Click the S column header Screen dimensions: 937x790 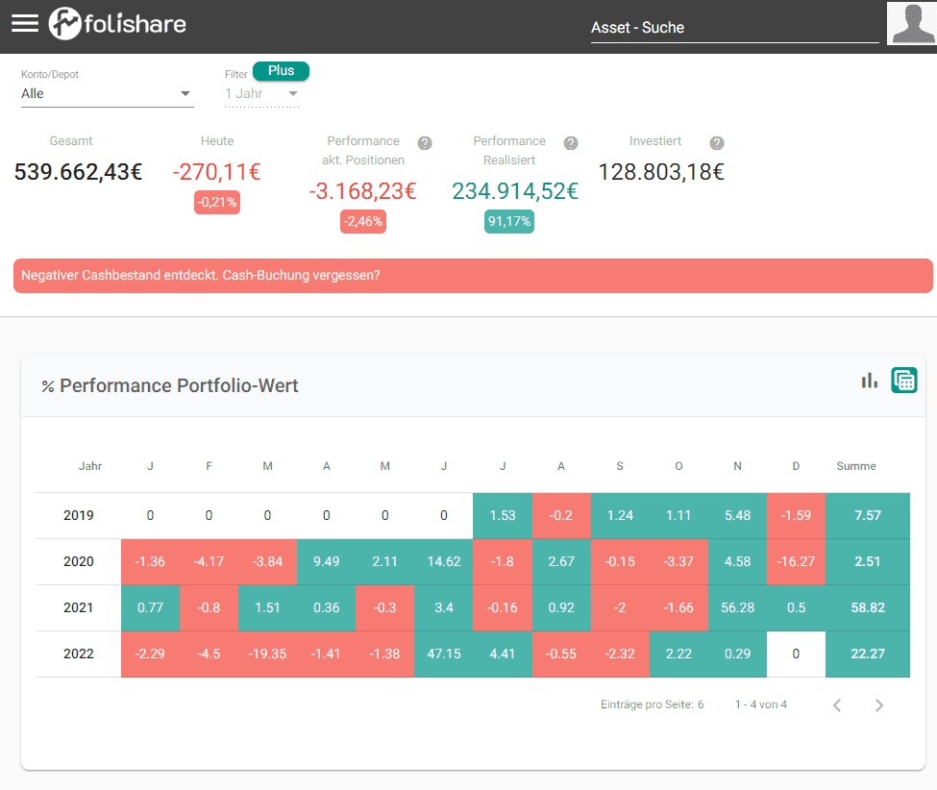click(620, 466)
